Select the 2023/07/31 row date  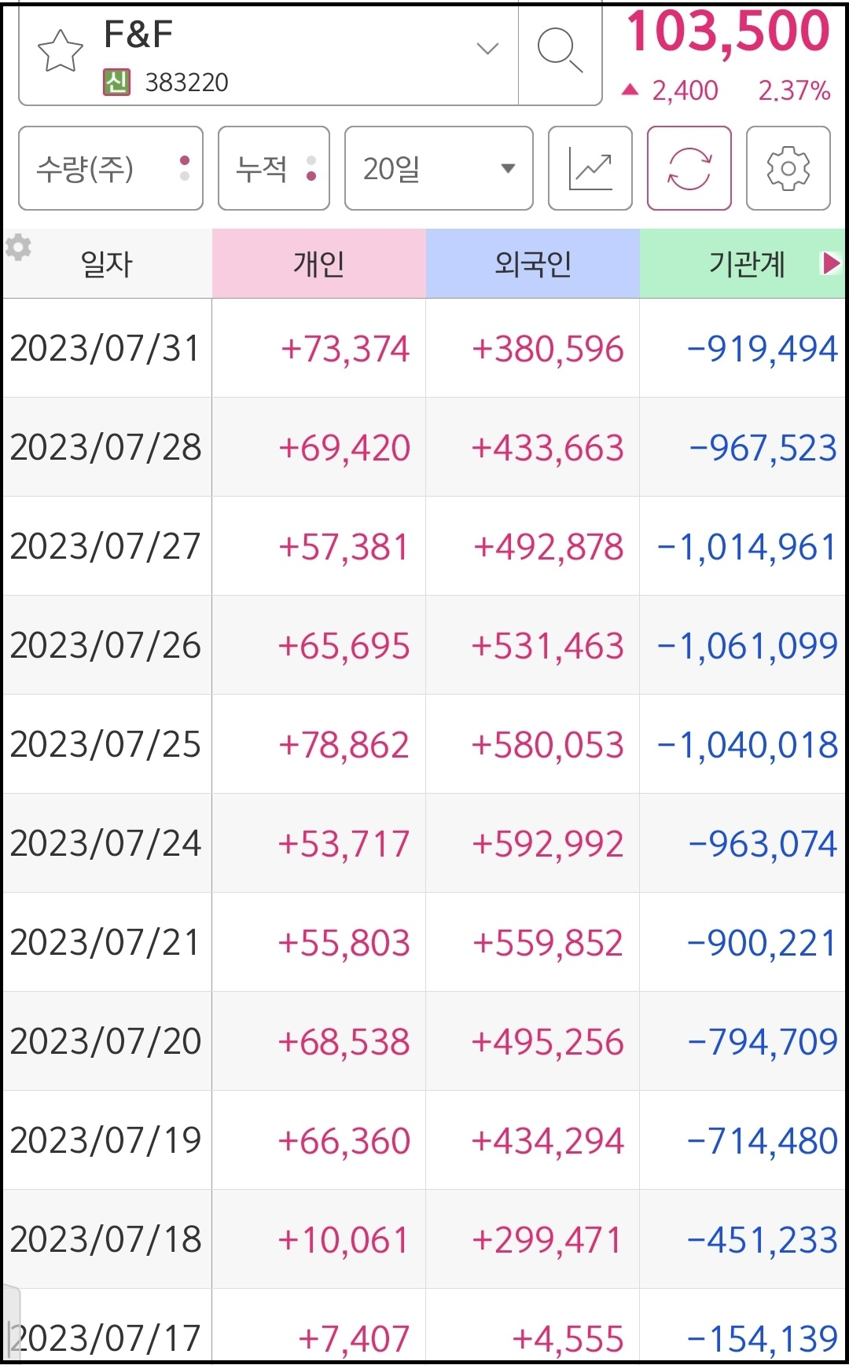click(x=105, y=348)
